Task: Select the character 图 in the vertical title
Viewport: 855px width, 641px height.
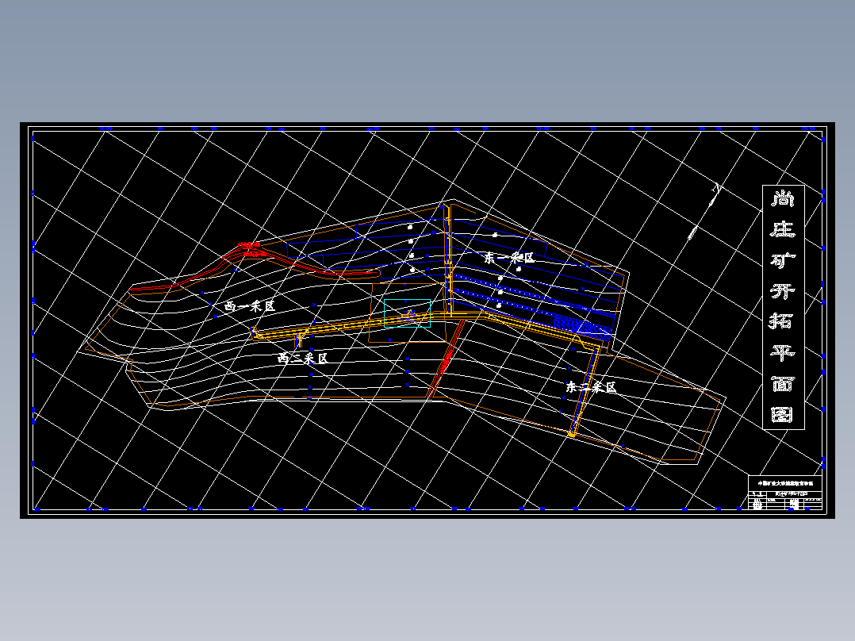Action: tap(783, 415)
